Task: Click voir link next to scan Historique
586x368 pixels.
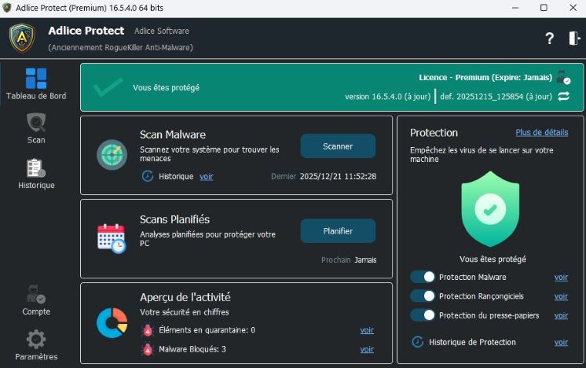Action: pos(207,176)
